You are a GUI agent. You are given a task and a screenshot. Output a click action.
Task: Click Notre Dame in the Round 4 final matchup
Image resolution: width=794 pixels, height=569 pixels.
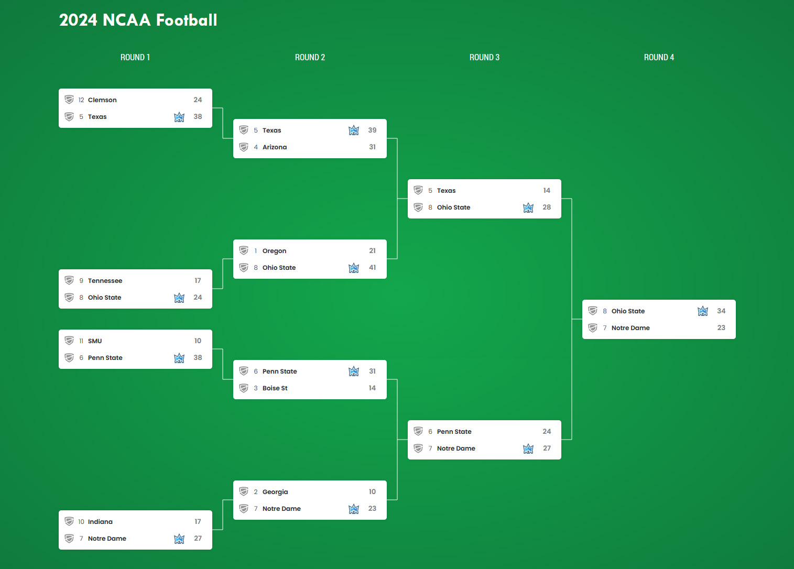[630, 328]
